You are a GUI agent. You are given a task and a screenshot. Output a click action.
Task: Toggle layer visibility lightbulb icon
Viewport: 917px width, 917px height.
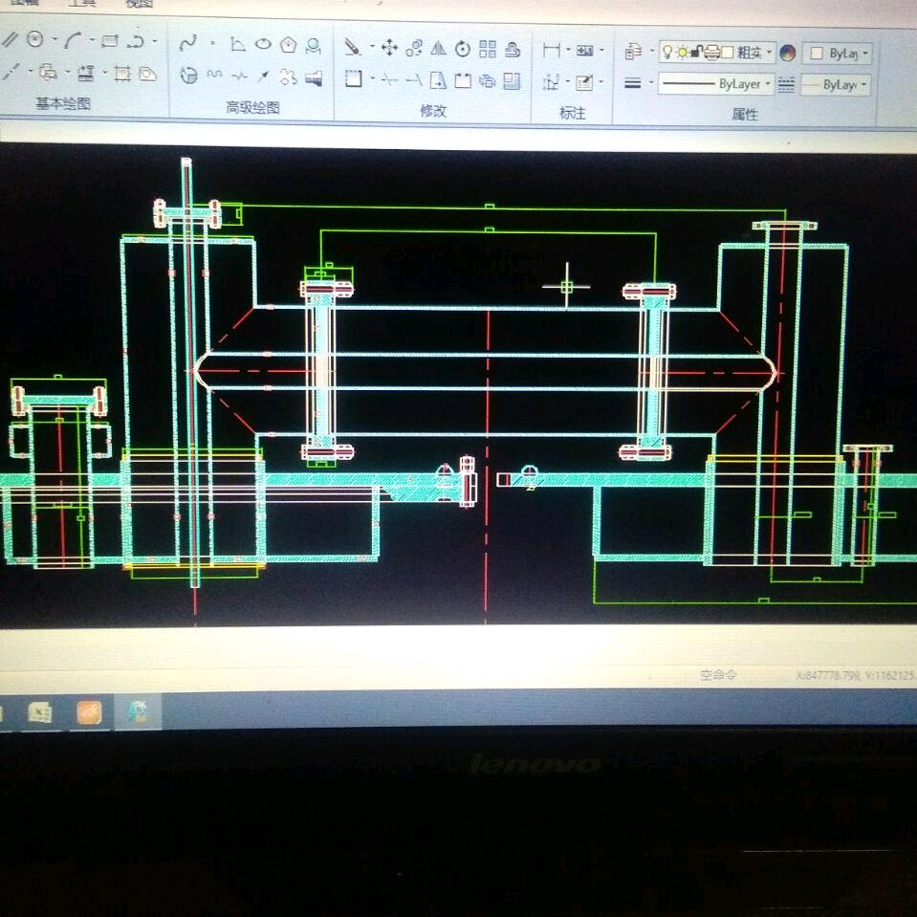click(667, 52)
